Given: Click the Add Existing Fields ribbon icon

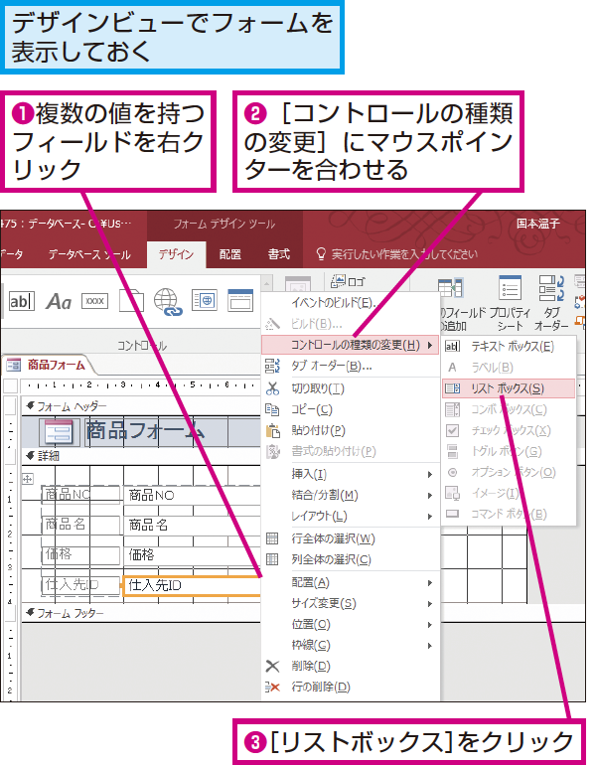Looking at the screenshot, I should [451, 288].
